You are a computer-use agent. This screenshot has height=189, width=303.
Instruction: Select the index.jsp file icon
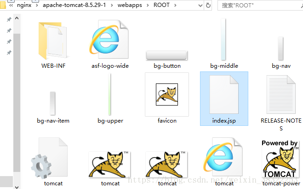coord(224,94)
